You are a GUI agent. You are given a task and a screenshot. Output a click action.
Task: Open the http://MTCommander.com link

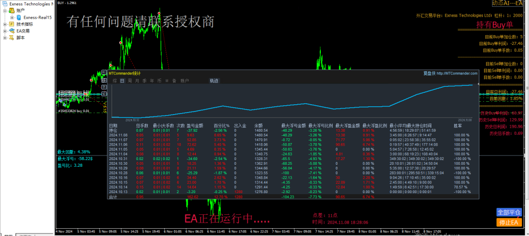(457, 73)
